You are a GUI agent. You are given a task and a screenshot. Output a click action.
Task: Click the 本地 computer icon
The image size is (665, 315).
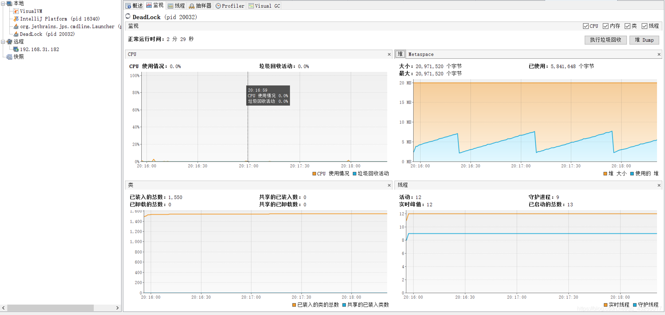tap(9, 3)
